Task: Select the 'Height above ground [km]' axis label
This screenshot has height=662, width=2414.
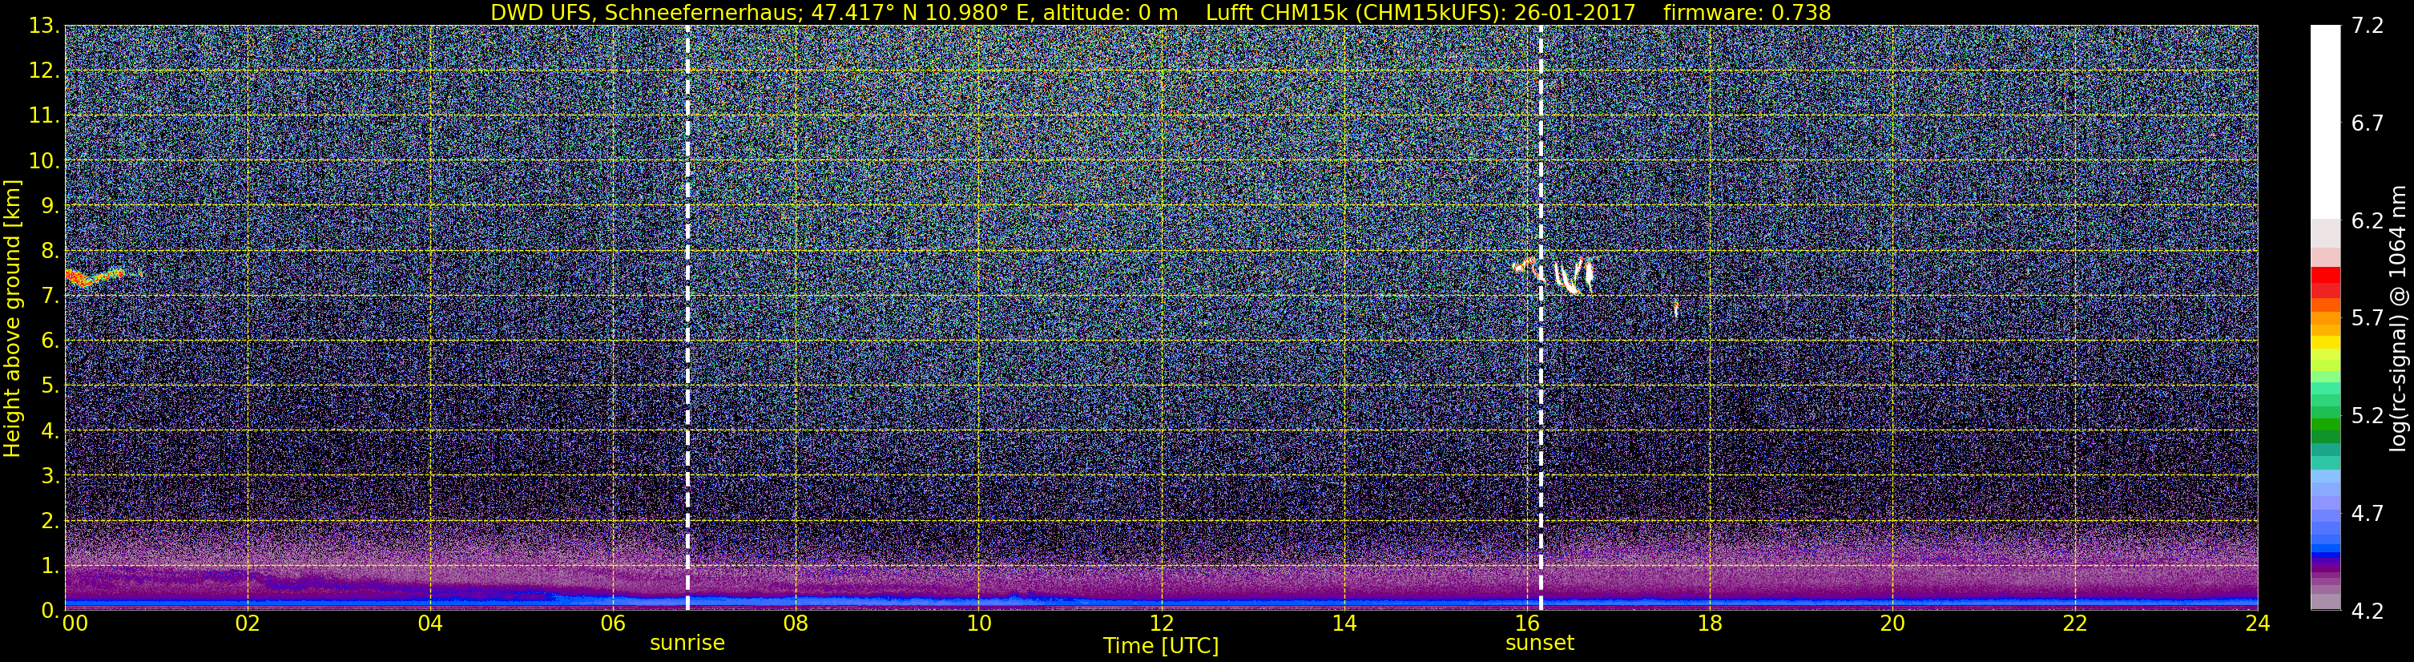Action: click(12, 319)
